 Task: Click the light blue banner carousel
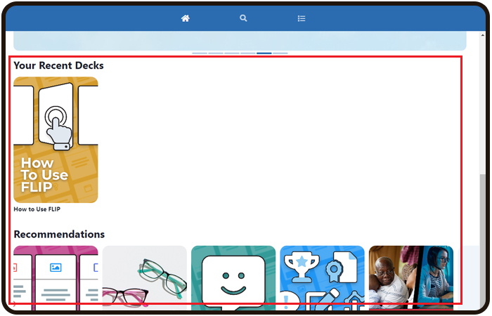click(240, 41)
